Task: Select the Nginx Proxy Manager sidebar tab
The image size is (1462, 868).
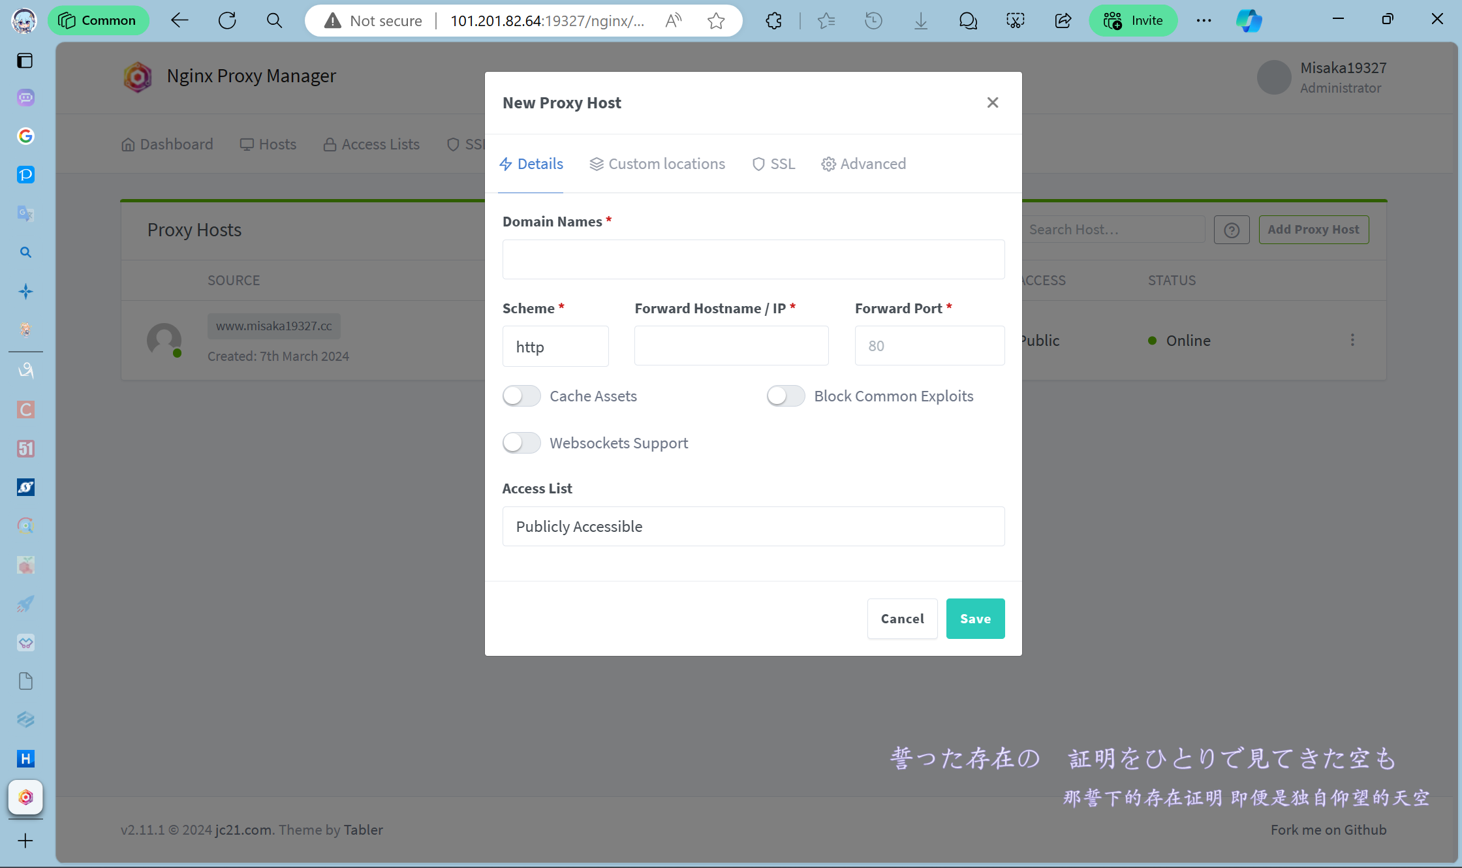Action: pyautogui.click(x=25, y=797)
